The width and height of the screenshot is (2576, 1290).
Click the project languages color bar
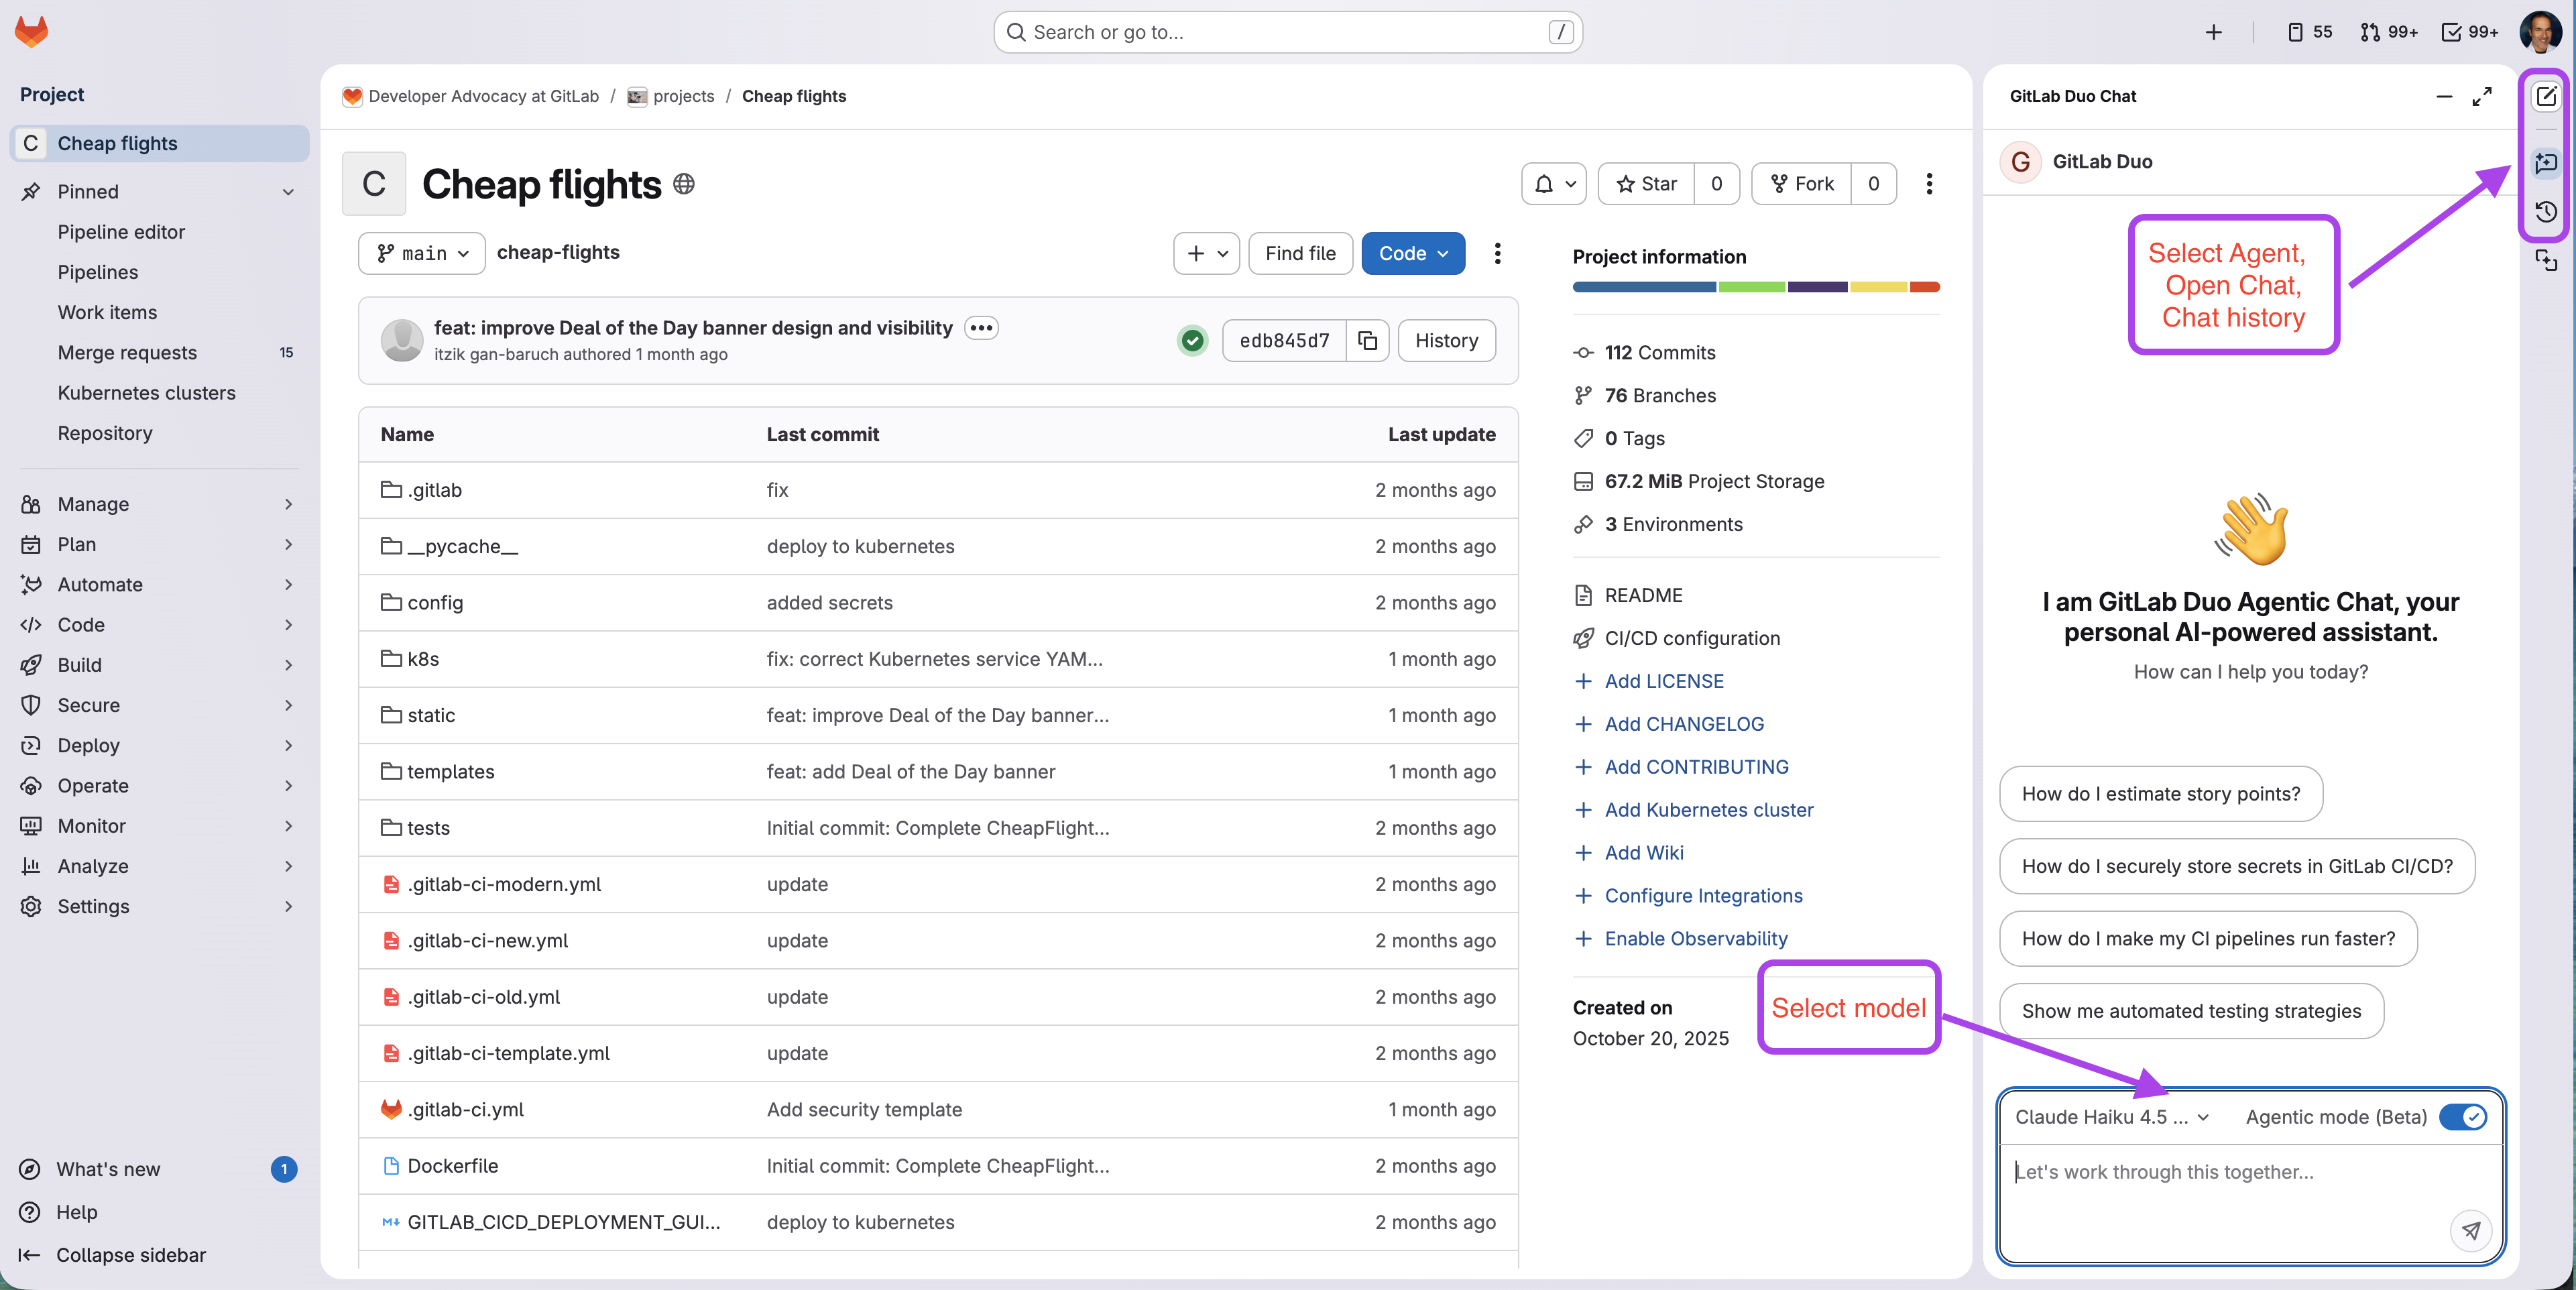pos(1755,287)
